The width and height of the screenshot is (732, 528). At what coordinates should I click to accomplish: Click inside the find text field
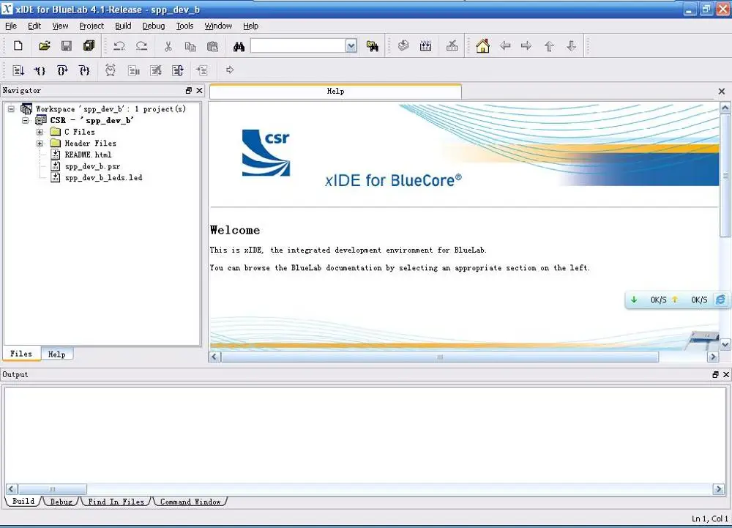click(x=299, y=45)
